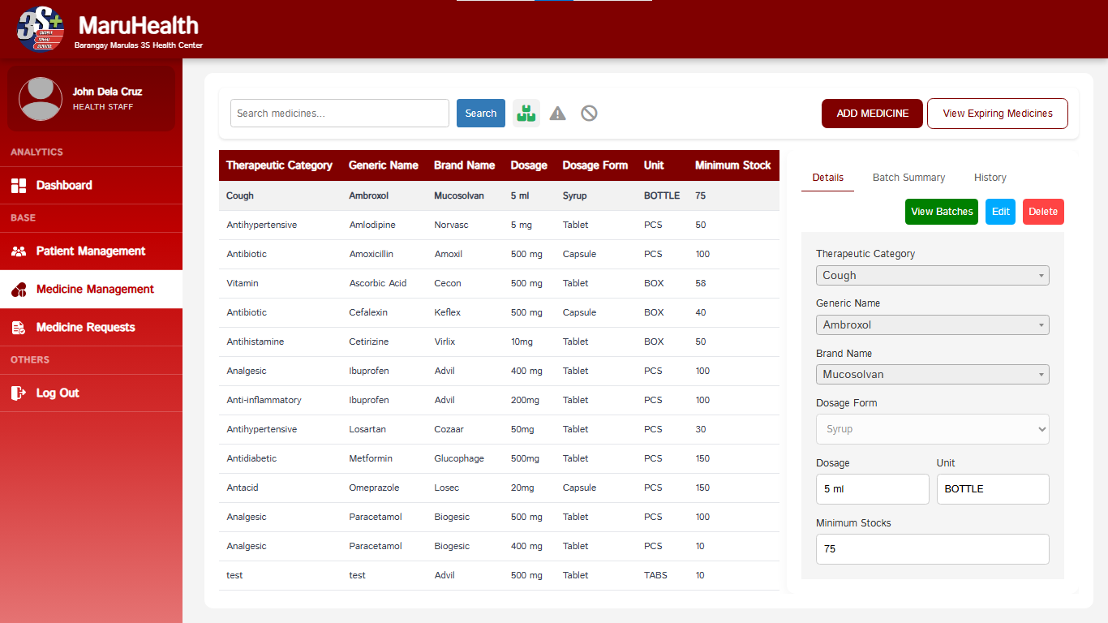Open Patient Management from the sidebar
Image resolution: width=1108 pixels, height=623 pixels.
(x=91, y=251)
